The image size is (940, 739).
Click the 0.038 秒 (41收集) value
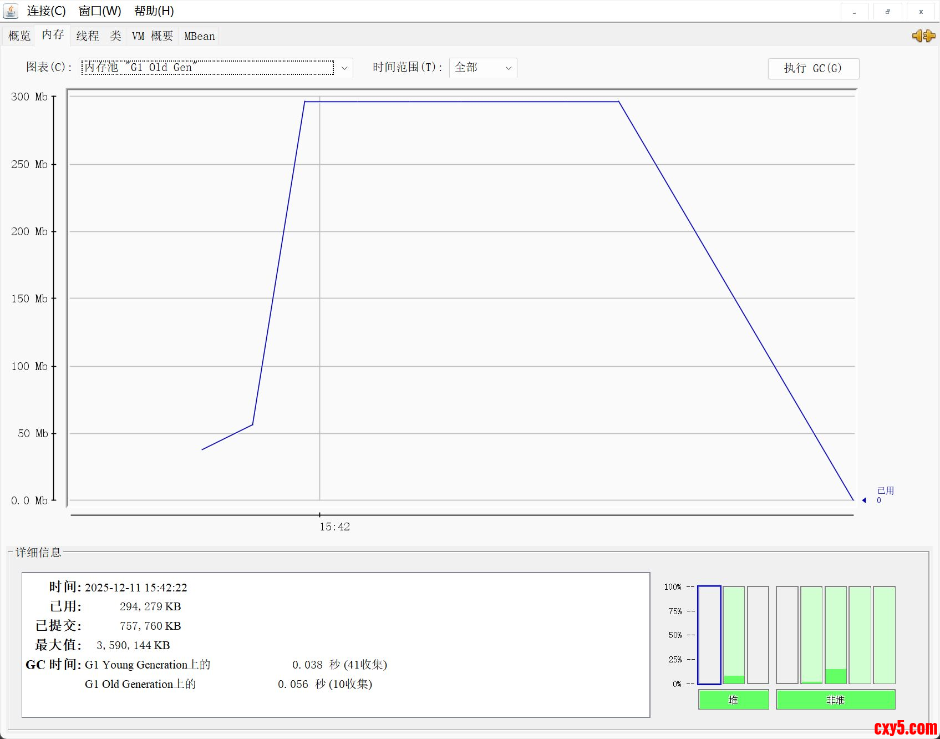339,665
